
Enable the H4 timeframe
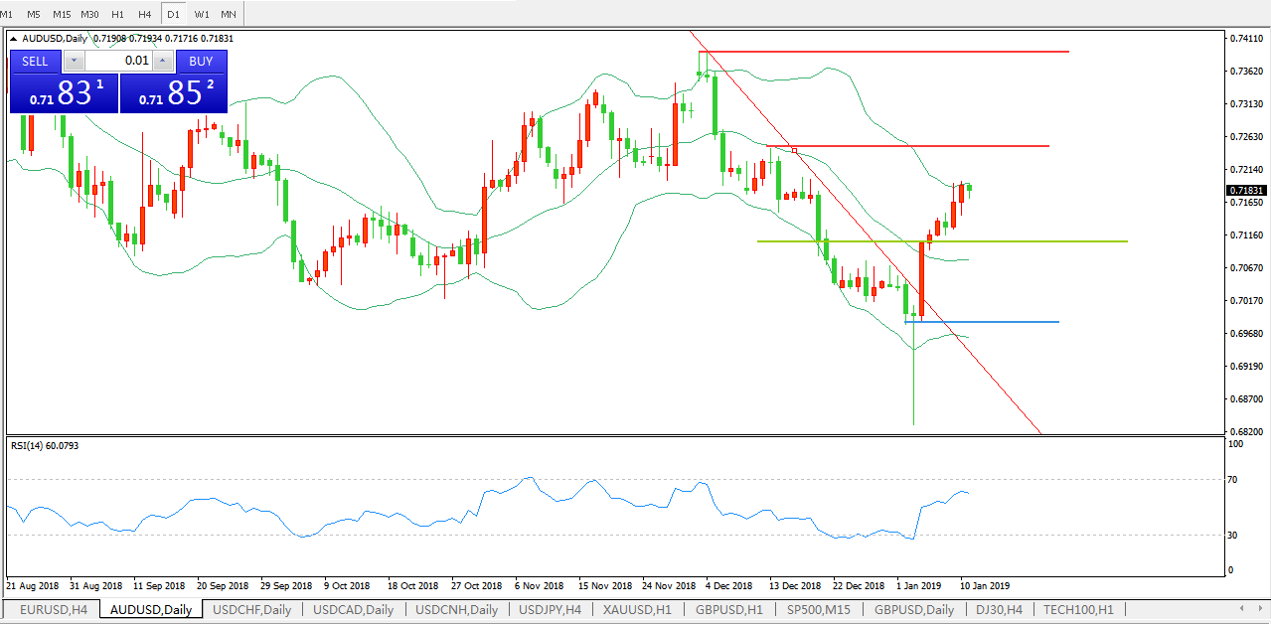point(145,14)
